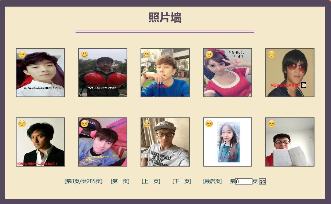Click the winking emoji on the red dress photo
Viewport: 331px width, 204px height.
[209, 54]
